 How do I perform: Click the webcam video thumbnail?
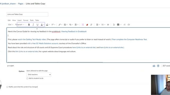click(160, 85)
